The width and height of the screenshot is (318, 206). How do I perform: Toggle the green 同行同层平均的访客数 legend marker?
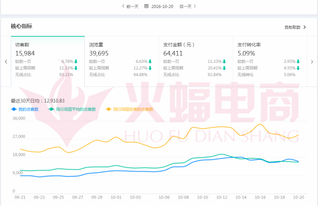[x=52, y=109]
